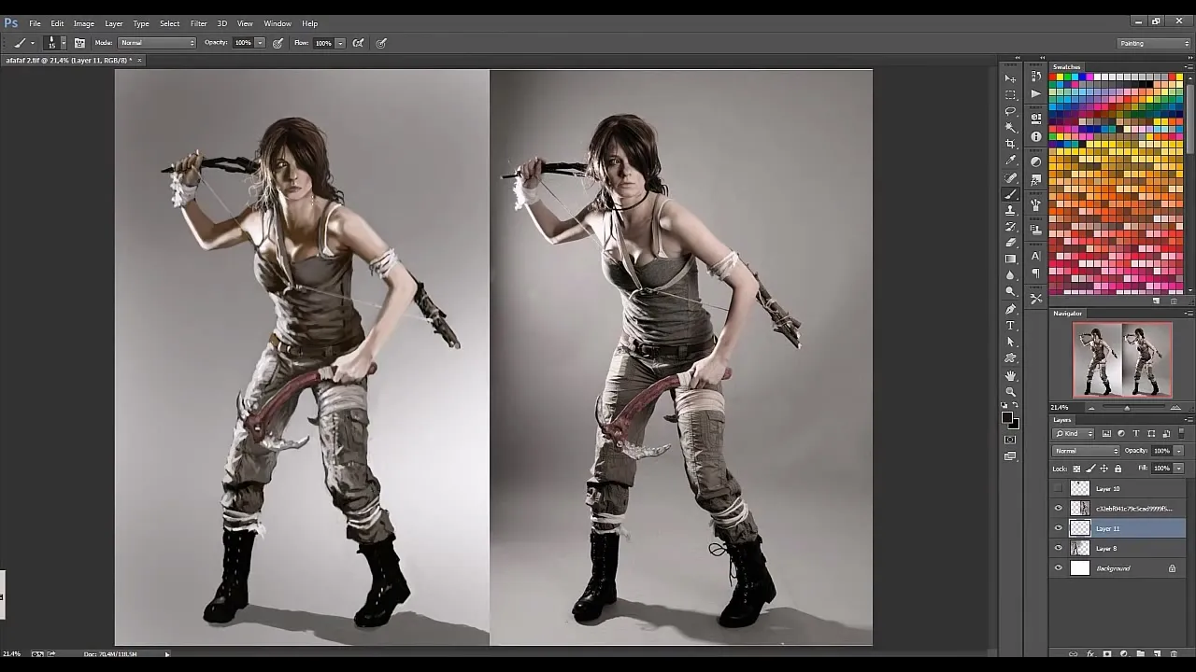Hide Layer 8 with eye icon
Viewport: 1196px width, 672px height.
(x=1059, y=549)
